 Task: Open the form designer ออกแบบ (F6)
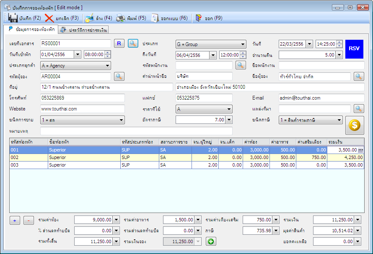pyautogui.click(x=169, y=18)
